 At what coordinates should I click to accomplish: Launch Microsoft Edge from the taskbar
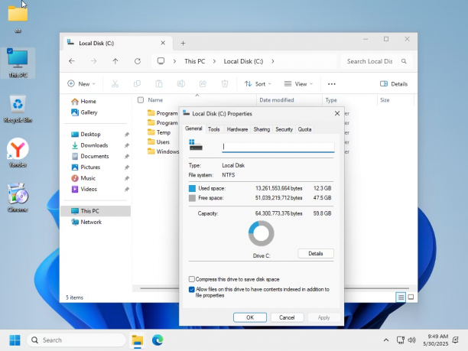pos(158,340)
